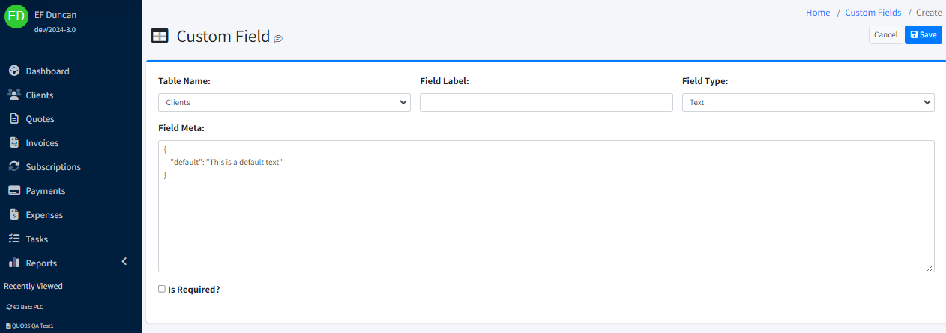946x333 pixels.
Task: Tick the Is Required checkbox
Action: tap(162, 289)
